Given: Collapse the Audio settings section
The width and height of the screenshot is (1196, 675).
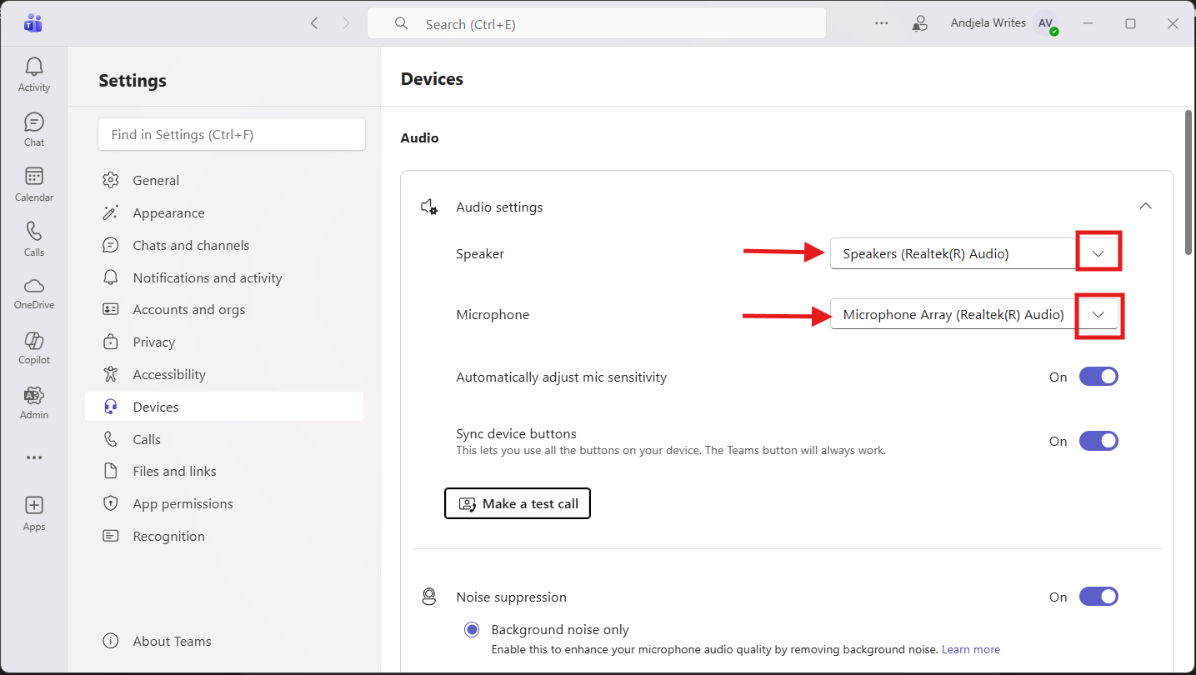Looking at the screenshot, I should [x=1145, y=207].
